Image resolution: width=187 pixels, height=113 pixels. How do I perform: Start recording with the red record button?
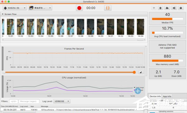(x=79, y=8)
